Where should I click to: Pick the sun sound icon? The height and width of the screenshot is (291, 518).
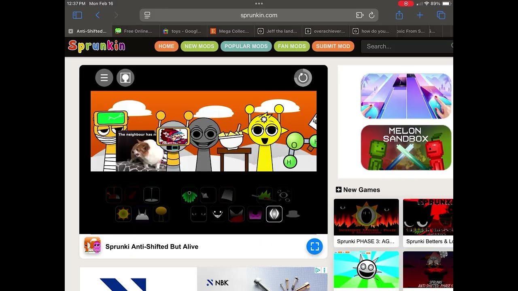tap(123, 214)
